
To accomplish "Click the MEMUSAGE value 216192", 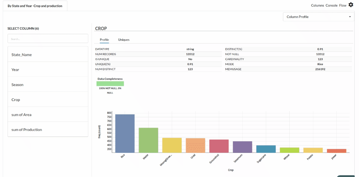I will tap(320, 69).
